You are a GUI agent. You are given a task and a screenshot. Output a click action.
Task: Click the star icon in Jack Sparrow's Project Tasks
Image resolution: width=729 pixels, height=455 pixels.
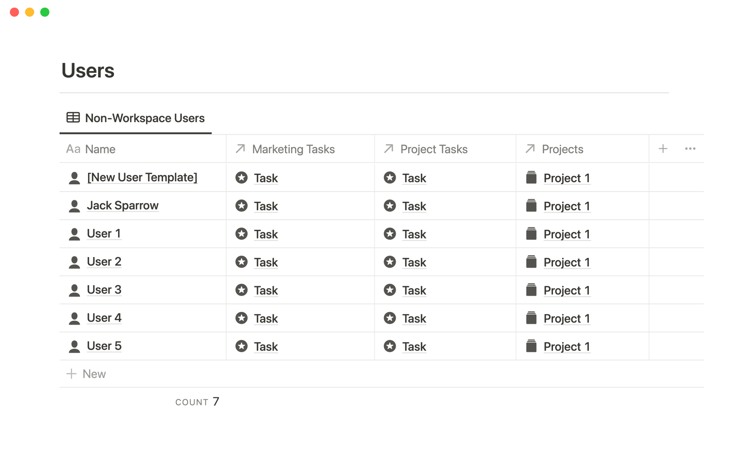[x=390, y=206]
